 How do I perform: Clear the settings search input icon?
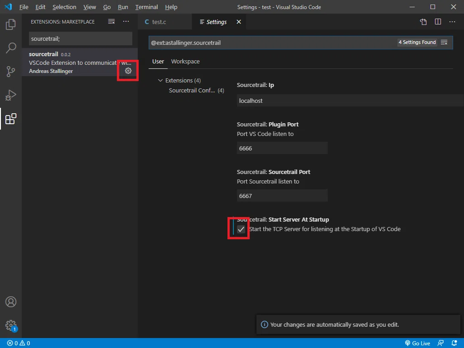point(444,43)
